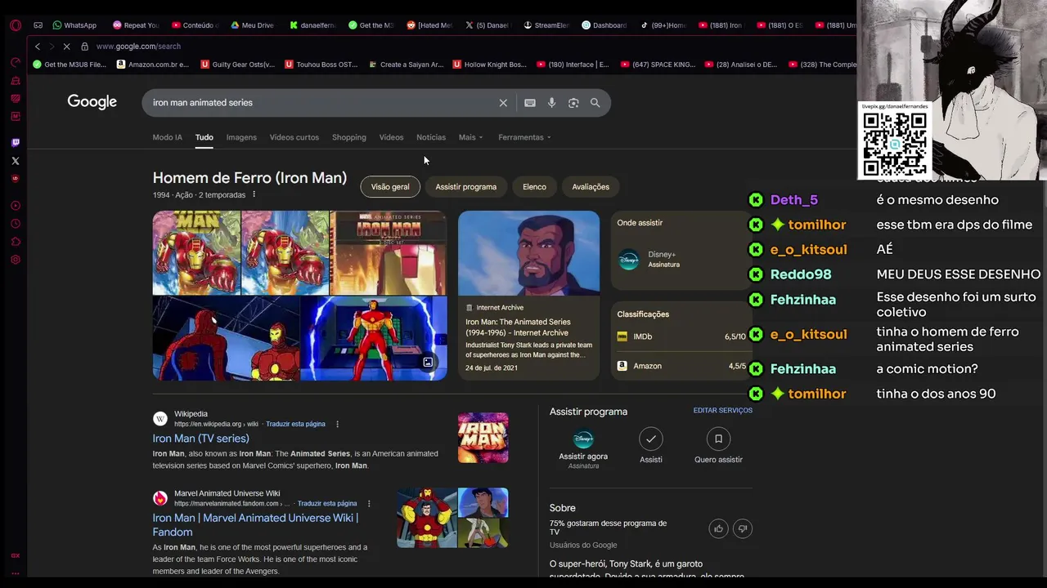1047x588 pixels.
Task: Click the address bar showing www.google.com/search
Action: pyautogui.click(x=138, y=47)
